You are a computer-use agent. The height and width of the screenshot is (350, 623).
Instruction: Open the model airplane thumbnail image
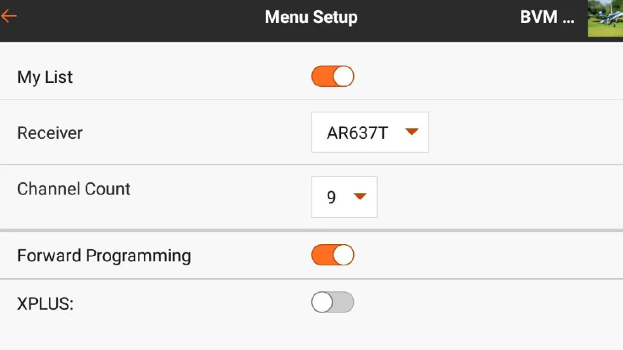[x=605, y=18]
